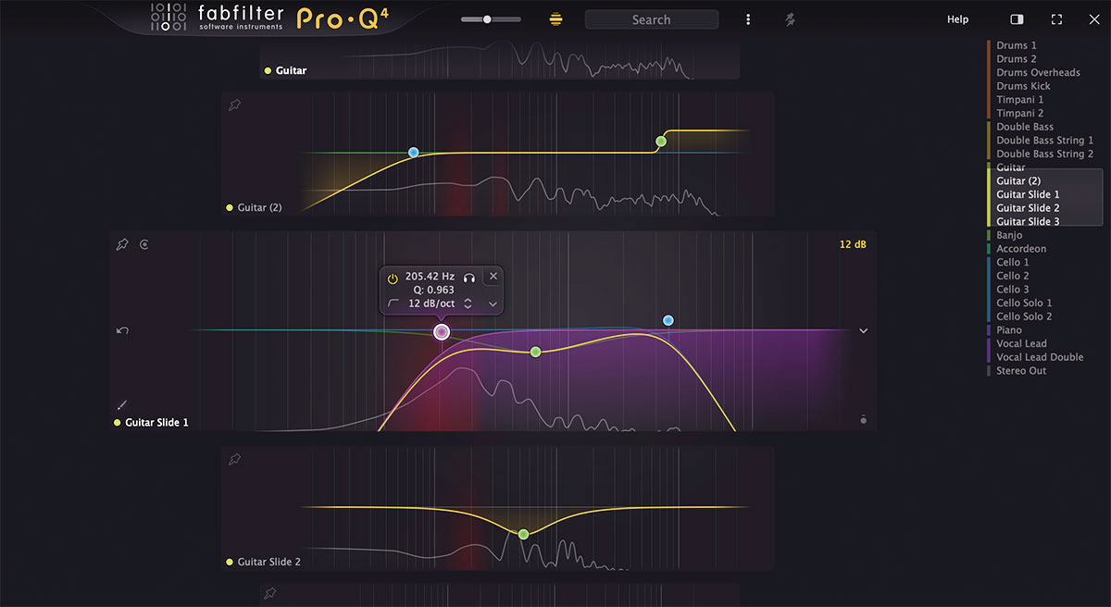
Task: Click the pin icon on Guitar Slide 1 panel
Action: click(x=122, y=244)
